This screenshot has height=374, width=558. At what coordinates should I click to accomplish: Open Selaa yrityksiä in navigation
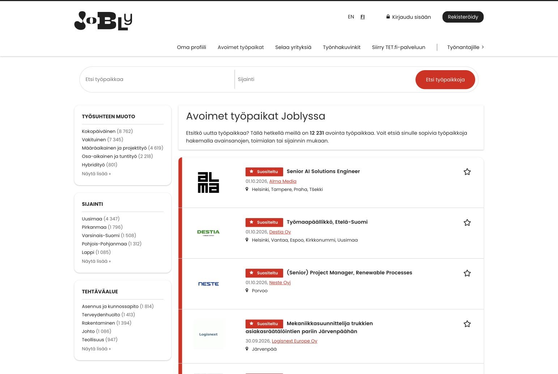(x=293, y=47)
